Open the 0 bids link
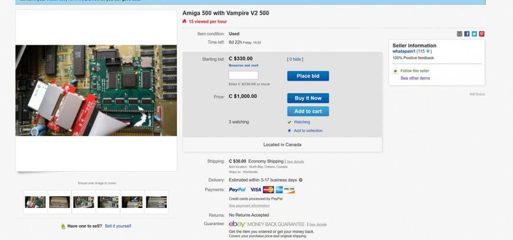The height and width of the screenshot is (240, 513). pyautogui.click(x=295, y=59)
